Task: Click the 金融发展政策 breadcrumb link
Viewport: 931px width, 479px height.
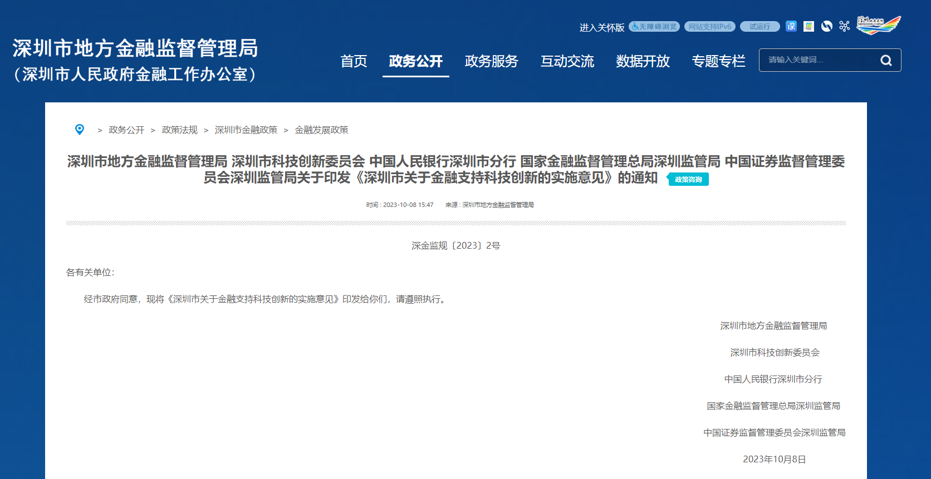Action: (322, 130)
